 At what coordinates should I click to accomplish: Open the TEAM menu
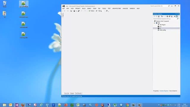click(94, 9)
